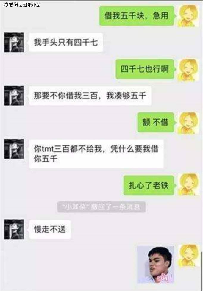The width and height of the screenshot is (203, 291).
Task: Select the green bubble '扎心了老铁'
Action: (x=149, y=185)
